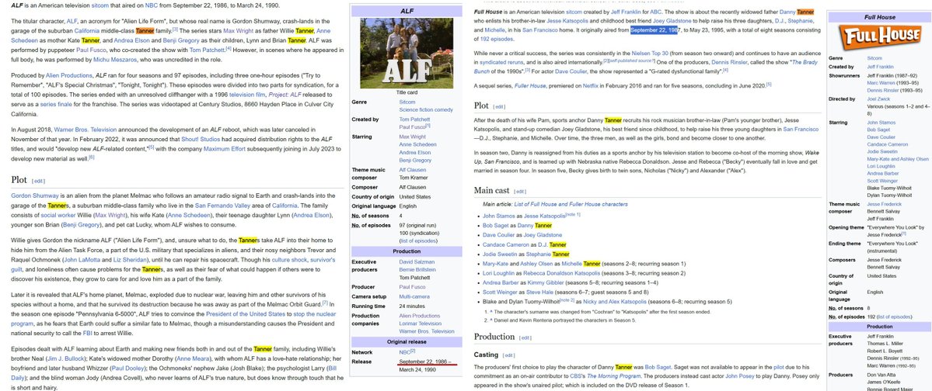Open the Bernie Brillstein link
932x391 pixels.
(418, 269)
